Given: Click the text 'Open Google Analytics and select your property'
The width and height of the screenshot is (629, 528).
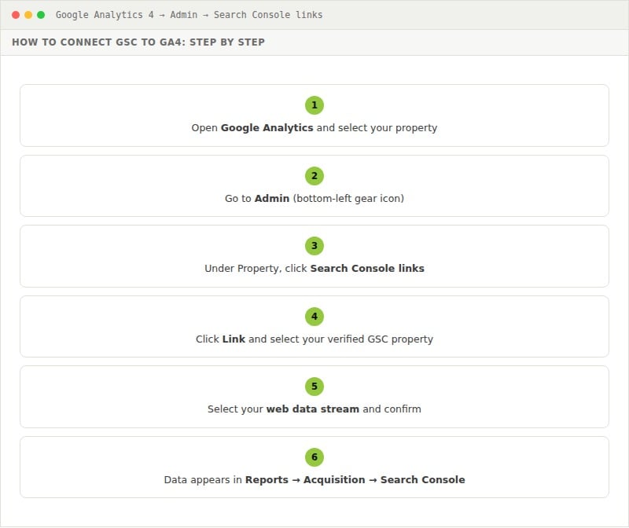Looking at the screenshot, I should pos(314,128).
